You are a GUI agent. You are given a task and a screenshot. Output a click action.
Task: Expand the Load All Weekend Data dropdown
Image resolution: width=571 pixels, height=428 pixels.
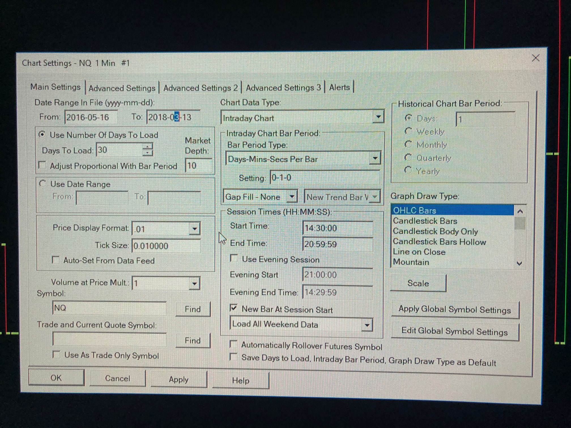[x=367, y=325]
